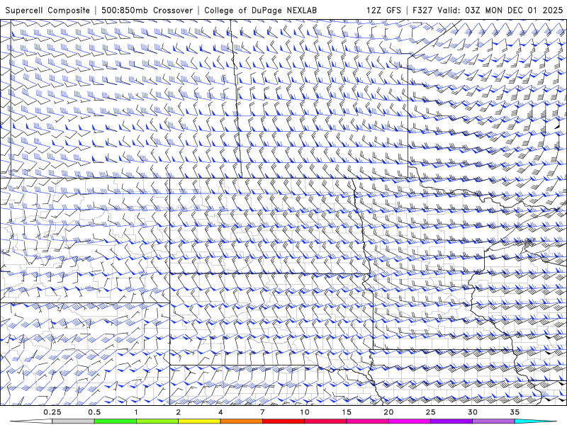The height and width of the screenshot is (425, 567).
Task: Select the red color bar segment
Action: coord(283,421)
